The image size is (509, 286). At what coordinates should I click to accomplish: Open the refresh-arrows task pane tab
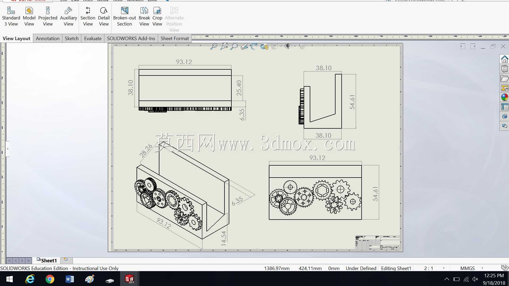point(504,116)
